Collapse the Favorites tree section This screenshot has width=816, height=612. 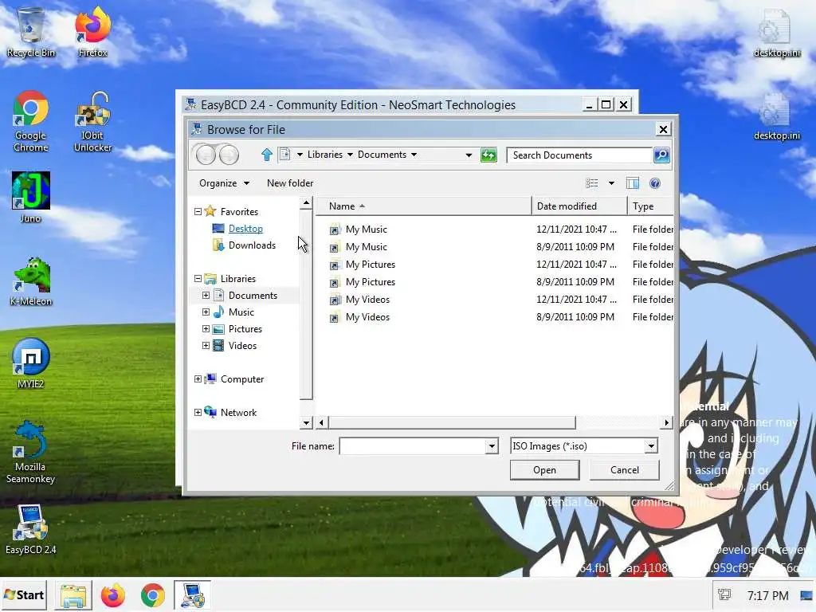[198, 212]
